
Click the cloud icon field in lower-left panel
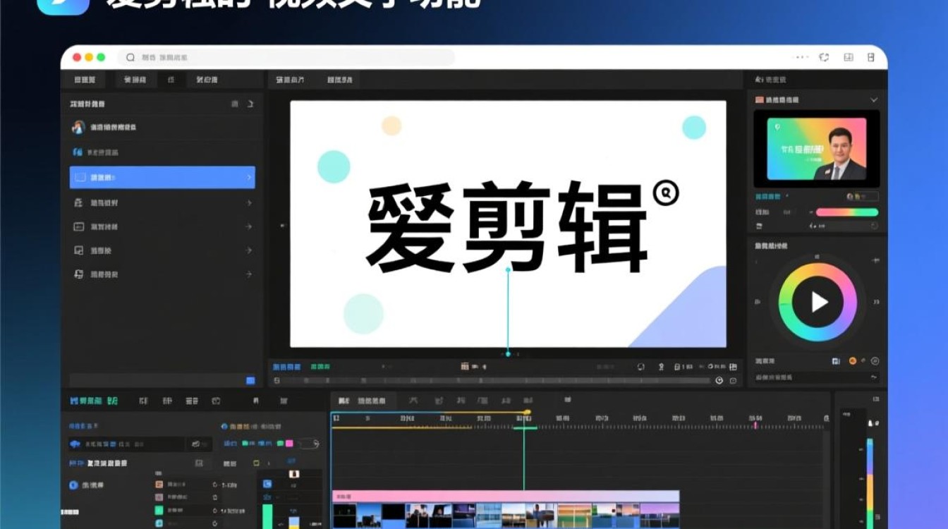[x=126, y=444]
